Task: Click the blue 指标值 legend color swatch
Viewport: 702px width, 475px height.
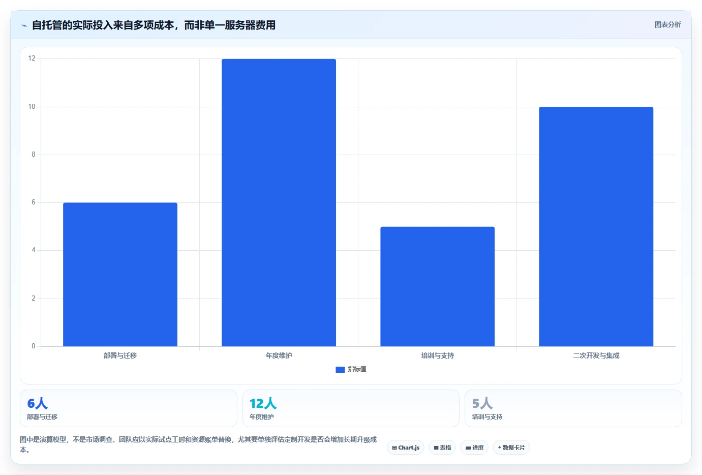Action: 340,370
